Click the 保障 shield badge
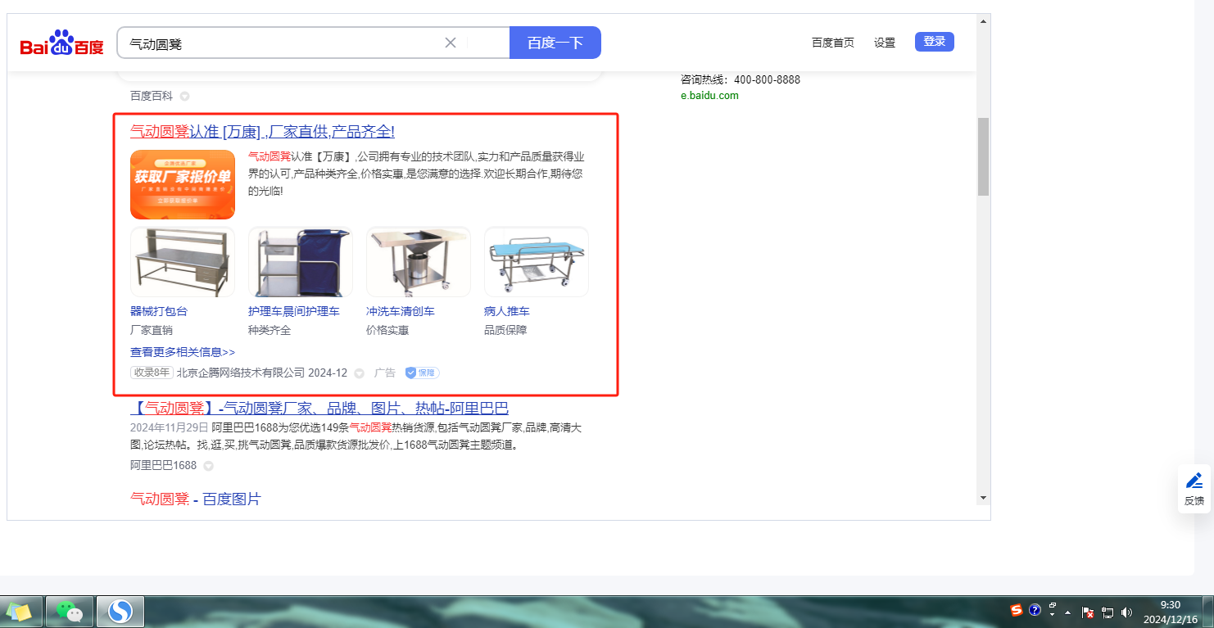 423,373
